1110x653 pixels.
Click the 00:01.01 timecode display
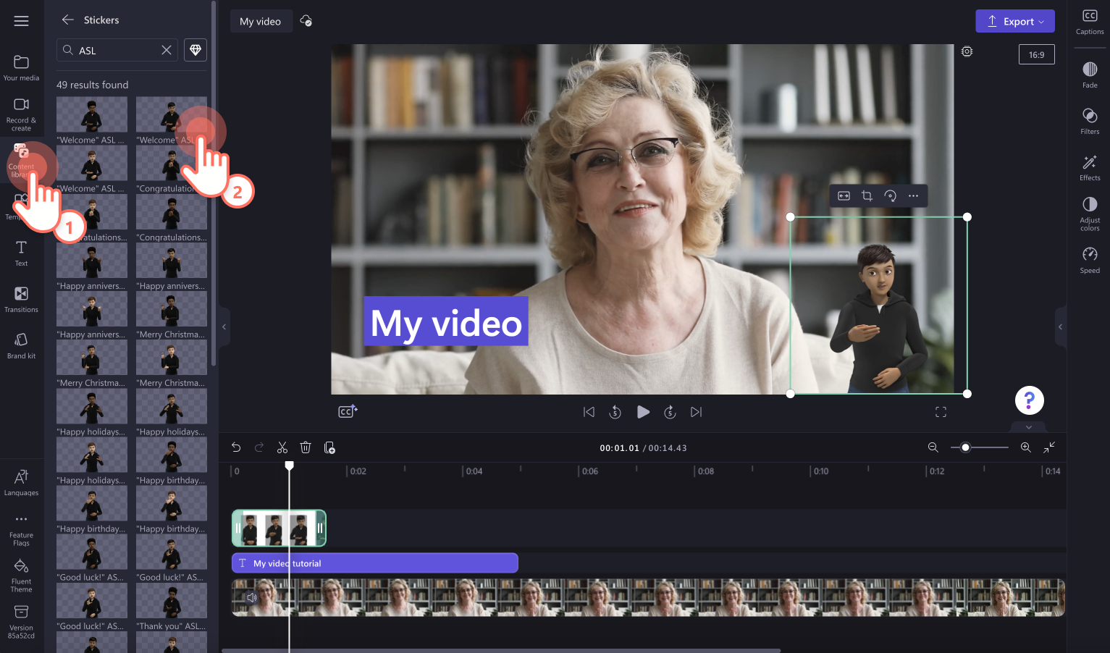point(620,448)
